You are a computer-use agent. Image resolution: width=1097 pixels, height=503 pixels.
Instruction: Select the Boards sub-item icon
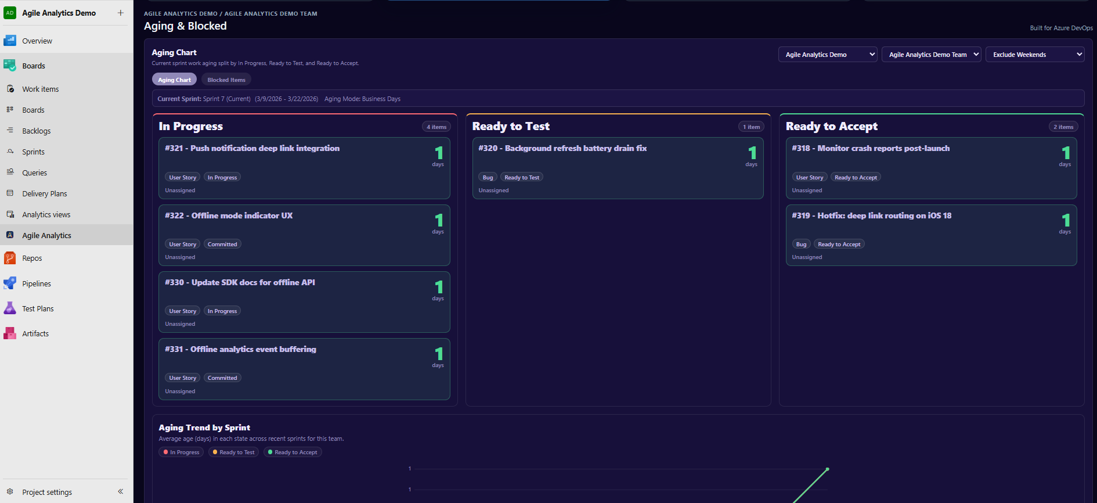click(10, 110)
